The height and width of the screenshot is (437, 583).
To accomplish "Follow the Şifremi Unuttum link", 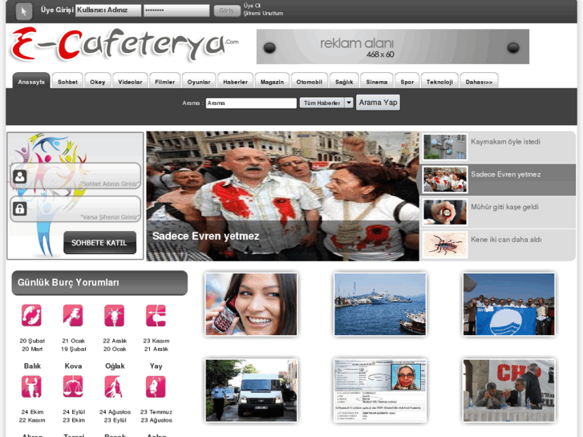I will click(263, 13).
